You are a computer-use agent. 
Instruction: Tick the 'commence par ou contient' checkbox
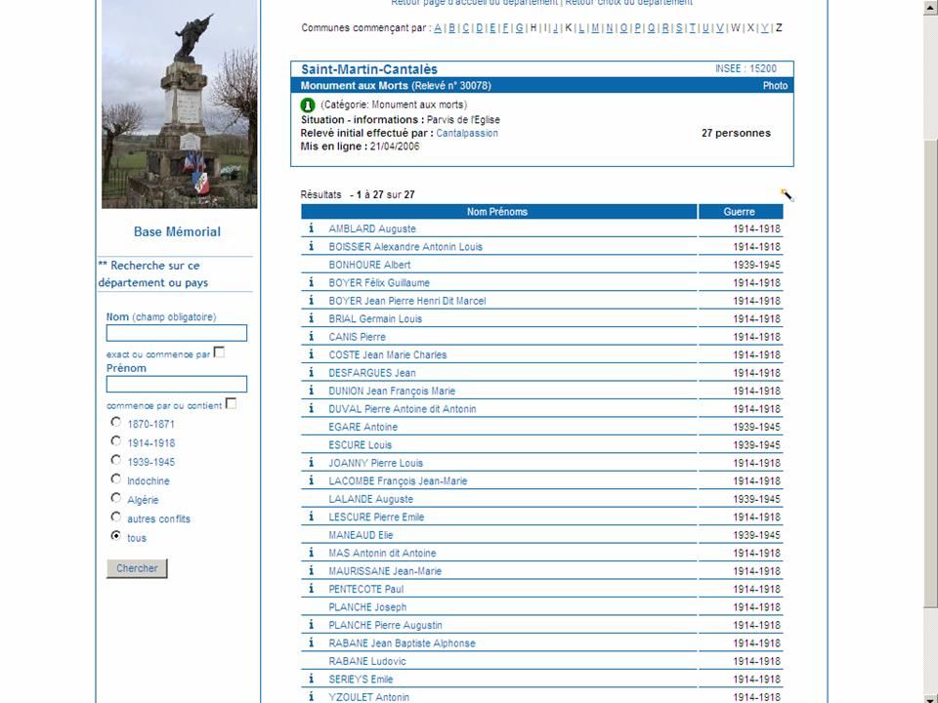[231, 403]
